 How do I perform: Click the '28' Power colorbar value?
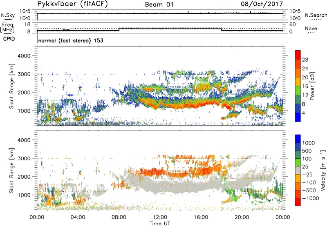pyautogui.click(x=305, y=60)
